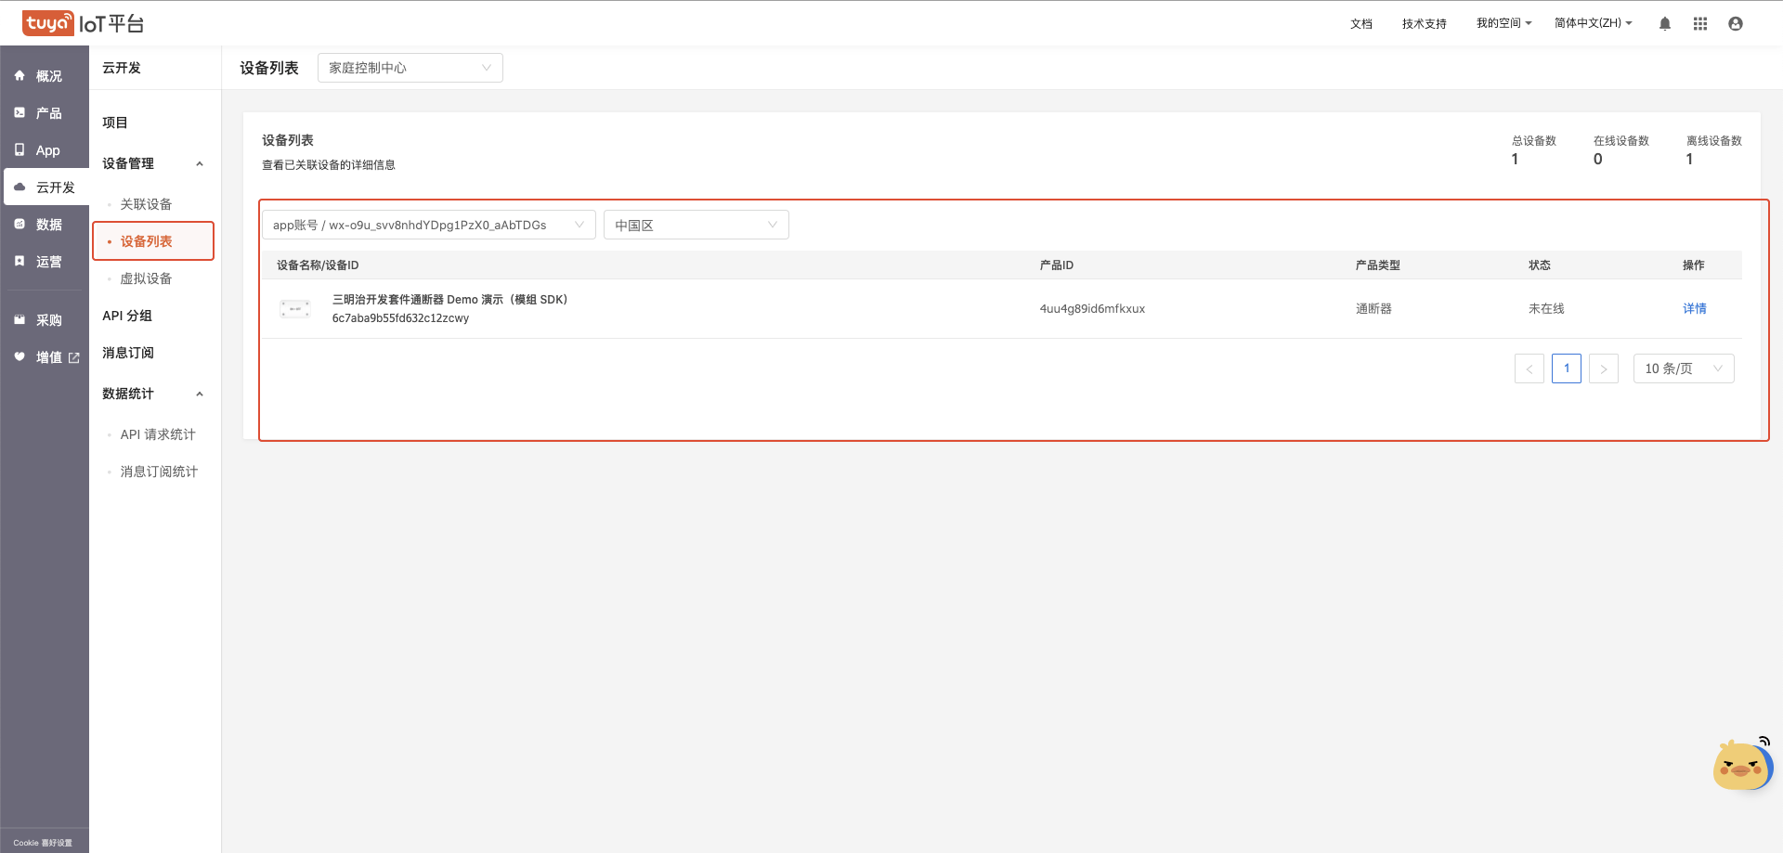Click the 状态 column header
The height and width of the screenshot is (853, 1783).
[x=1540, y=265]
